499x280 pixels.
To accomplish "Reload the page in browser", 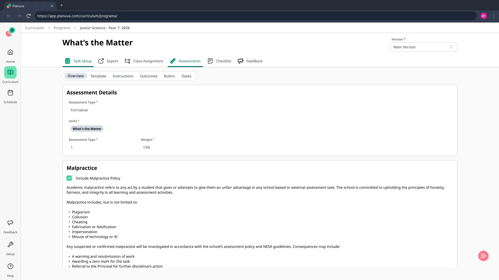I will tap(29, 16).
